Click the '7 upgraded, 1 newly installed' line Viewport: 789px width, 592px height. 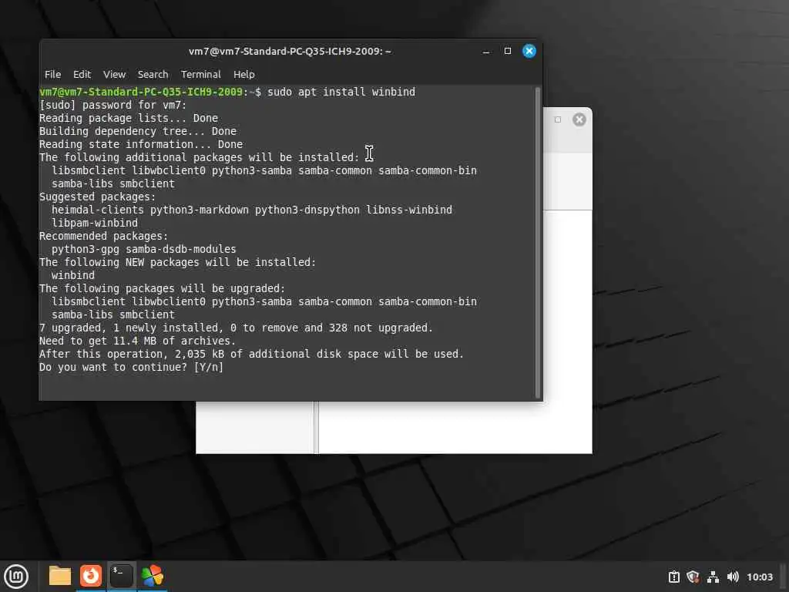pyautogui.click(x=236, y=328)
